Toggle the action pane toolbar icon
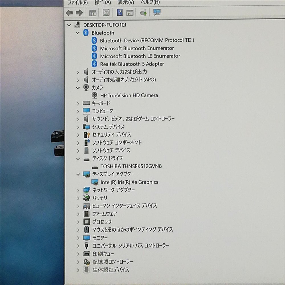285x285 pixels. coord(130,13)
